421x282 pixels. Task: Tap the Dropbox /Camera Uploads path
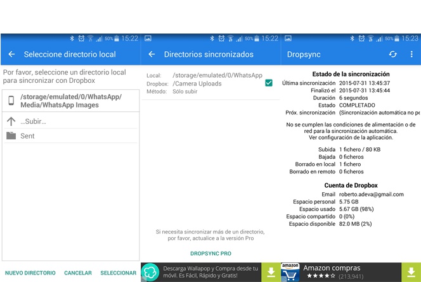click(197, 83)
